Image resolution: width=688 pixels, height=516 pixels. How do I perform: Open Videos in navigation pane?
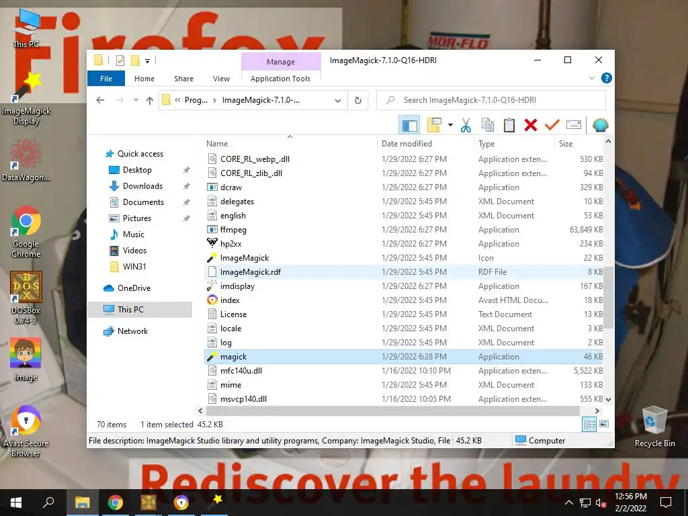pyautogui.click(x=134, y=251)
